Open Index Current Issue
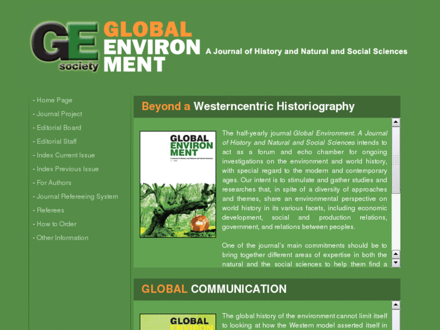 (65, 155)
